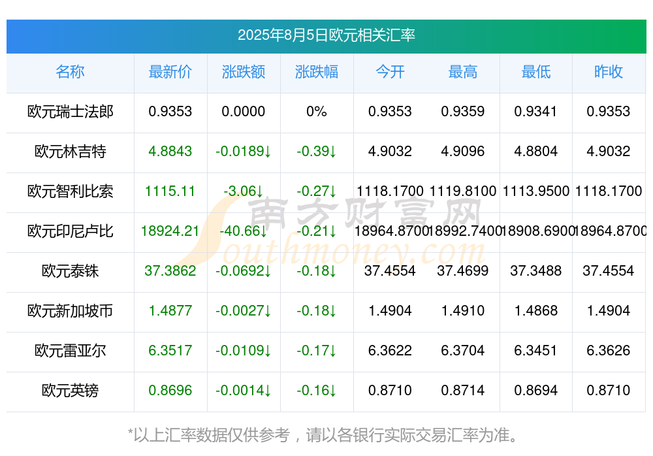Click the open value 6.3622
653x456 pixels.
point(390,351)
